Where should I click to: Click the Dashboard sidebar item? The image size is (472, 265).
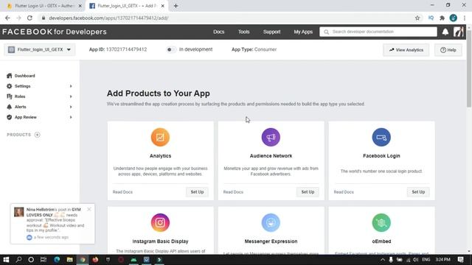pyautogui.click(x=24, y=76)
